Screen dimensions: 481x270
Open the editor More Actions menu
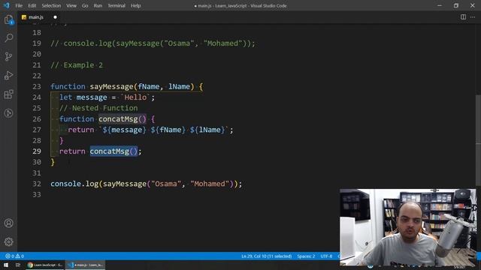pos(473,17)
